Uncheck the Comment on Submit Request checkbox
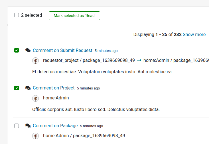209x144 pixels. (x=17, y=51)
